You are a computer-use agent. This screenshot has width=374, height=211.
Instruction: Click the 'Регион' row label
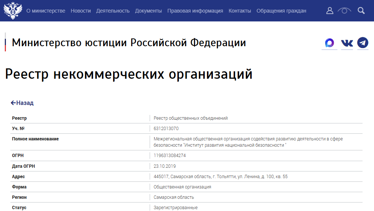tap(19, 197)
